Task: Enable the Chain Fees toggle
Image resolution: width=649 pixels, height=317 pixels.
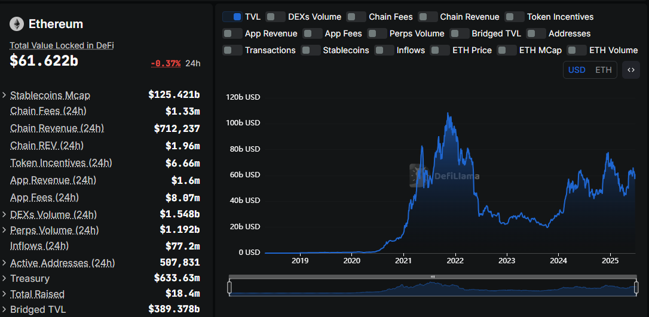Action: pyautogui.click(x=356, y=17)
